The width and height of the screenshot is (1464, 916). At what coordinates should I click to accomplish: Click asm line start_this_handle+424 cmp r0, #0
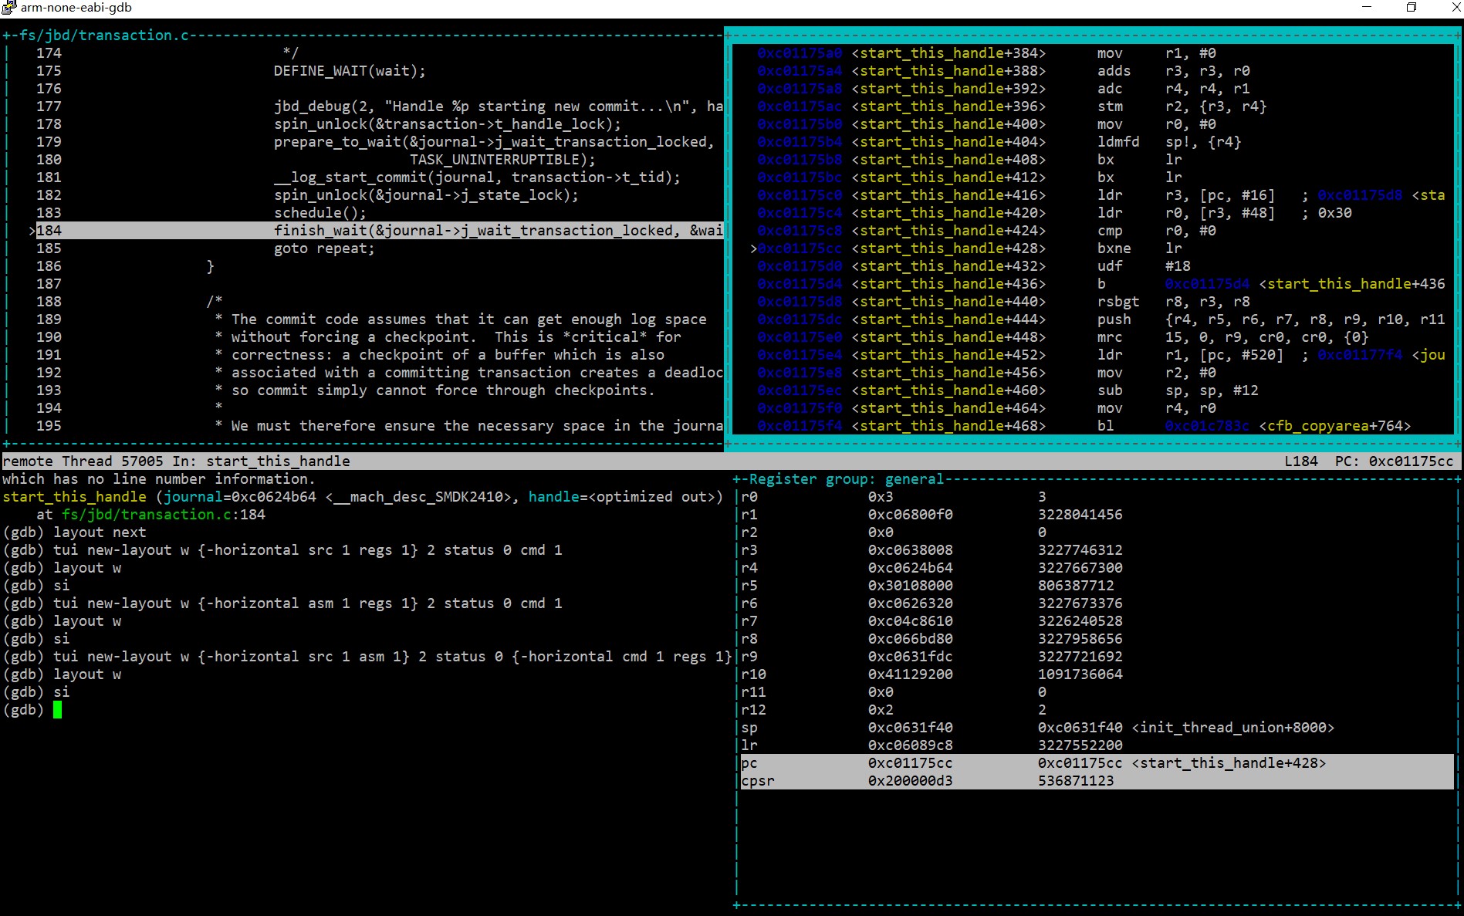[x=986, y=231]
